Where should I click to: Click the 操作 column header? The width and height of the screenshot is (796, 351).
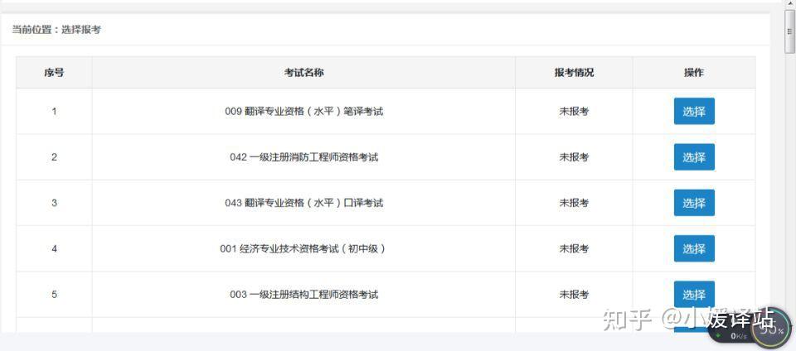click(x=694, y=73)
